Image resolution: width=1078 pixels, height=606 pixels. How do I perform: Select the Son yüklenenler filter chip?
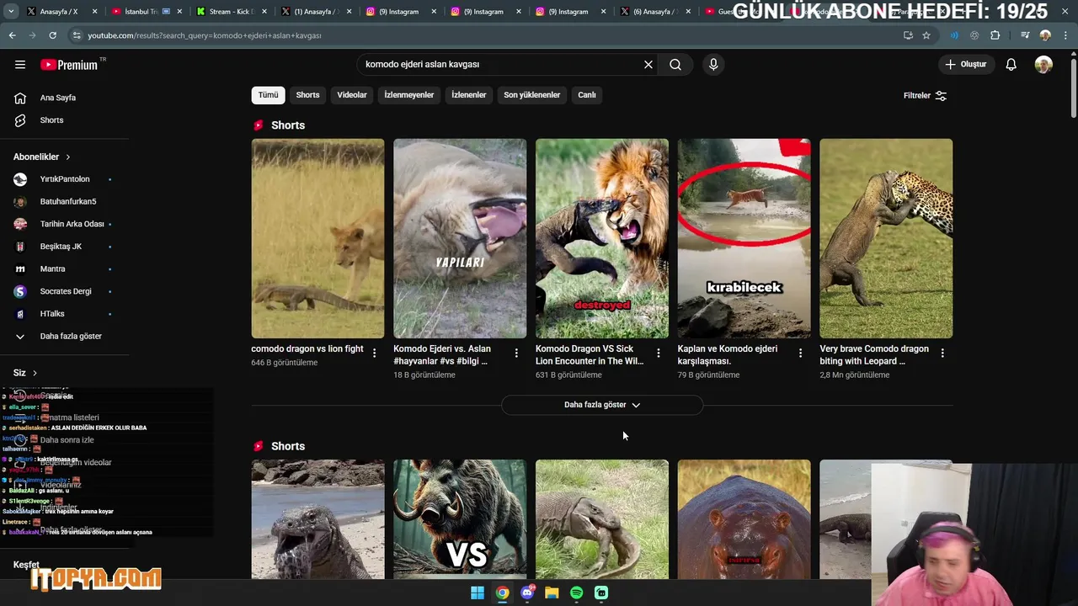pyautogui.click(x=532, y=95)
